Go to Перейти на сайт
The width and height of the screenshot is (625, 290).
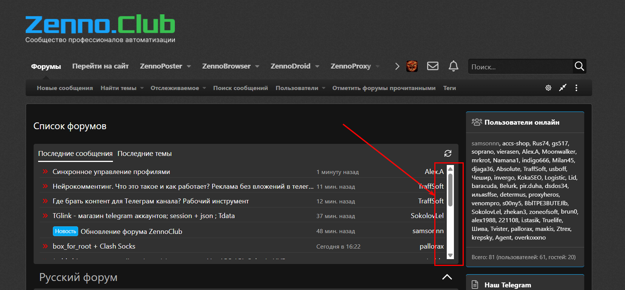tap(100, 66)
